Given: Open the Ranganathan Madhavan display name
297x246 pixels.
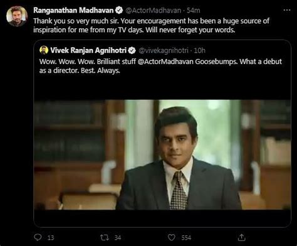Looking at the screenshot, I should [73, 10].
